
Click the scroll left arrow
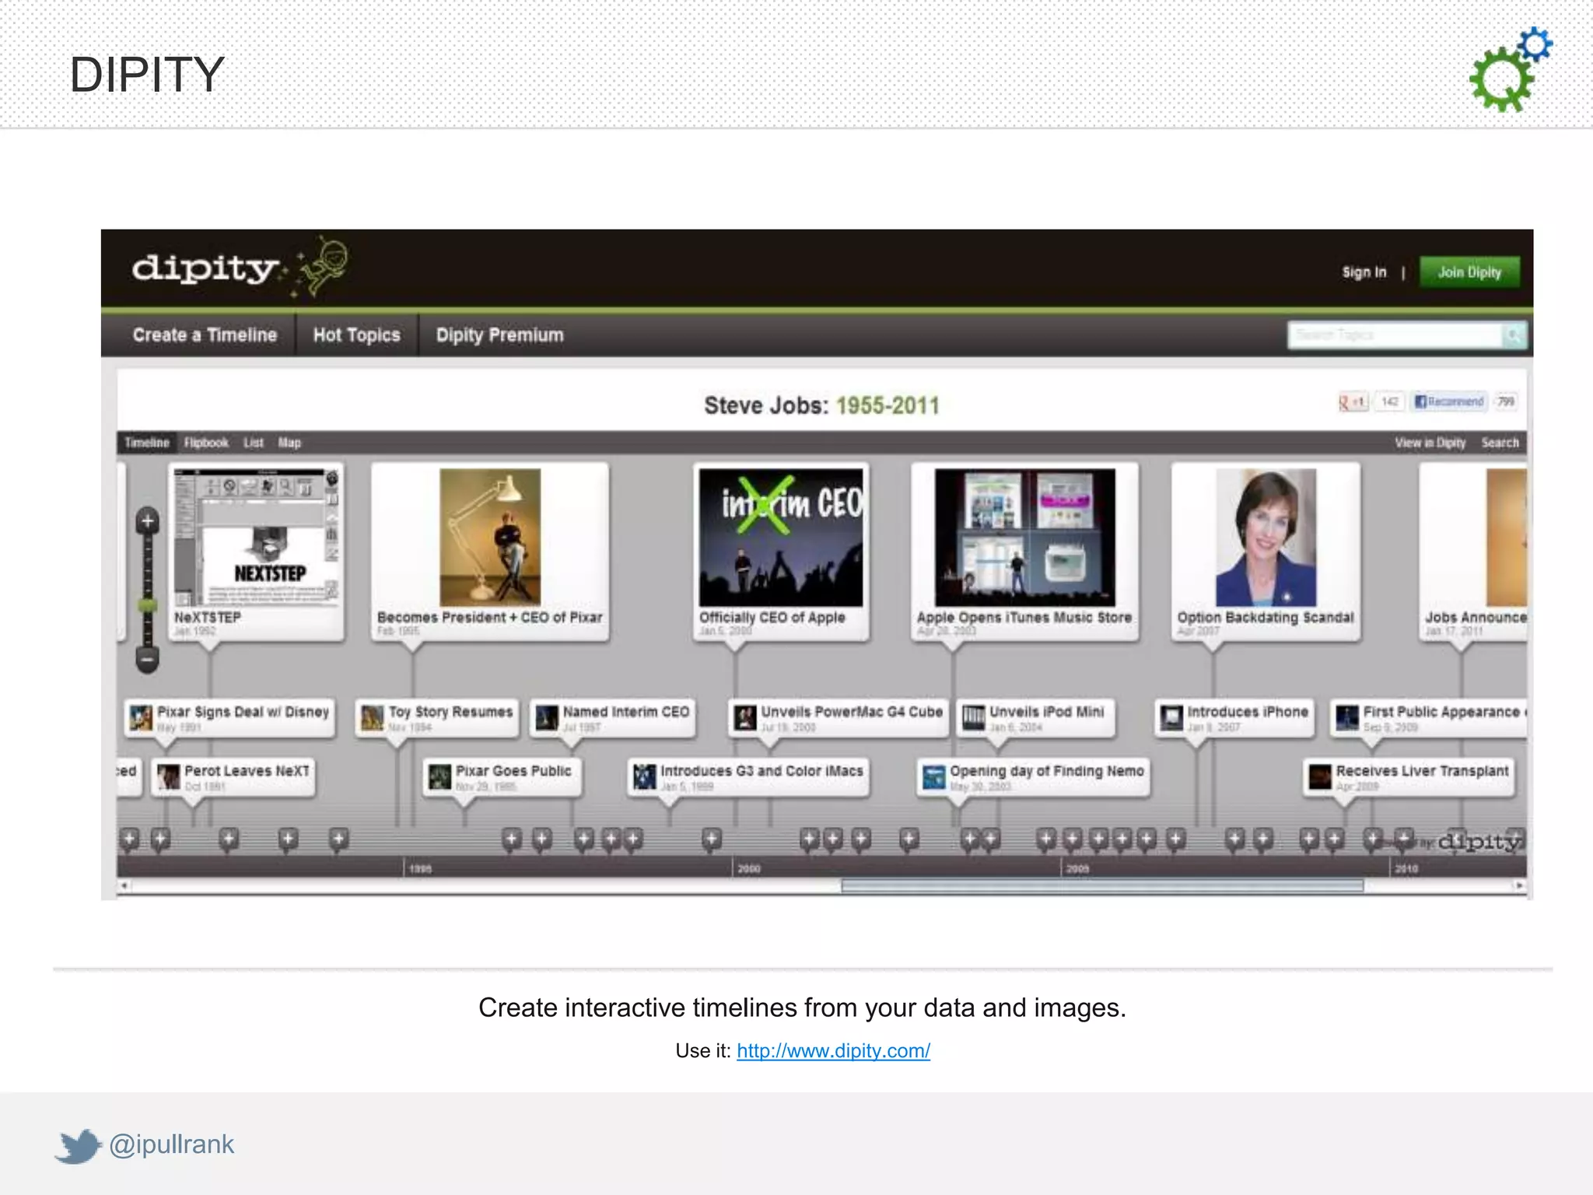[124, 885]
